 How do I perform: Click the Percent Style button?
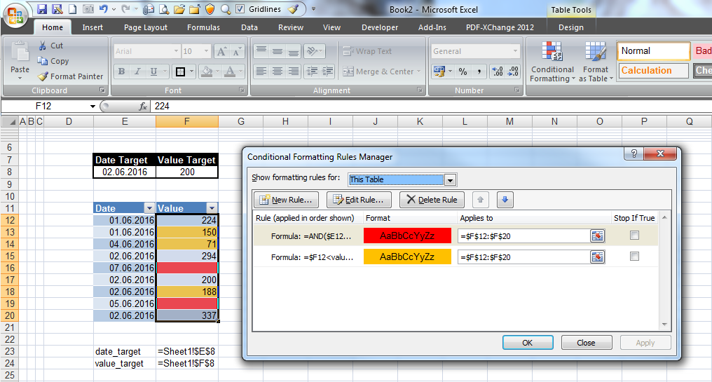pos(463,71)
